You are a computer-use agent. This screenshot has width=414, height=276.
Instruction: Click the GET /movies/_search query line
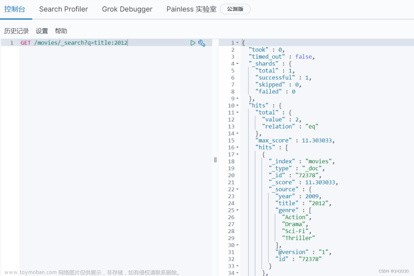(74, 43)
